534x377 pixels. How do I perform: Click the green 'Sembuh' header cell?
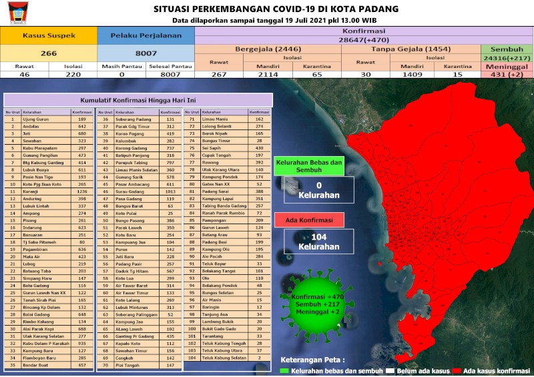[x=507, y=49]
